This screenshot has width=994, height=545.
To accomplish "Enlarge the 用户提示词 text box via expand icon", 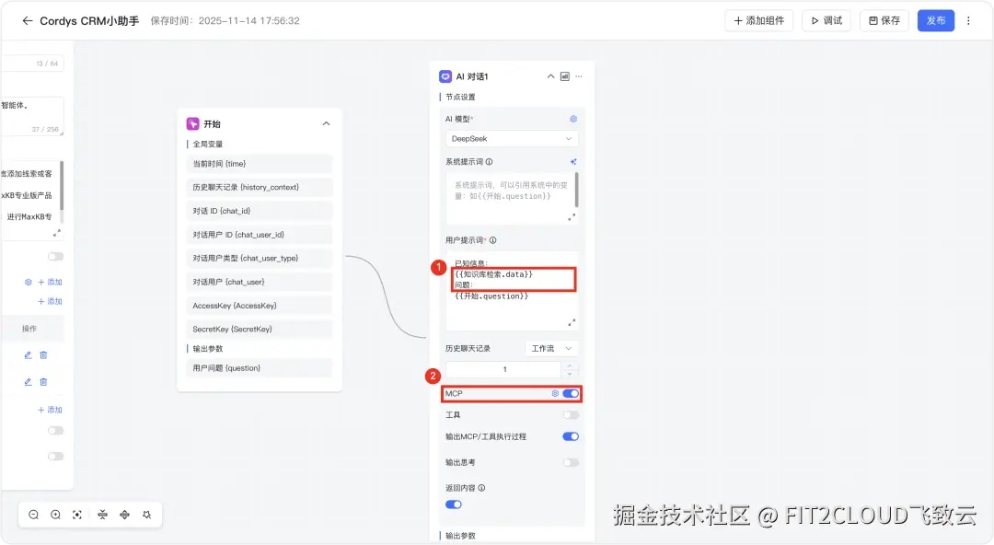I will [x=572, y=322].
